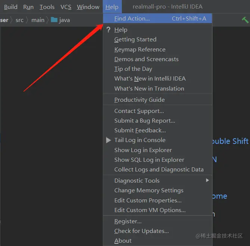
Task: Open Edit Custom Properties
Action: coord(158,201)
